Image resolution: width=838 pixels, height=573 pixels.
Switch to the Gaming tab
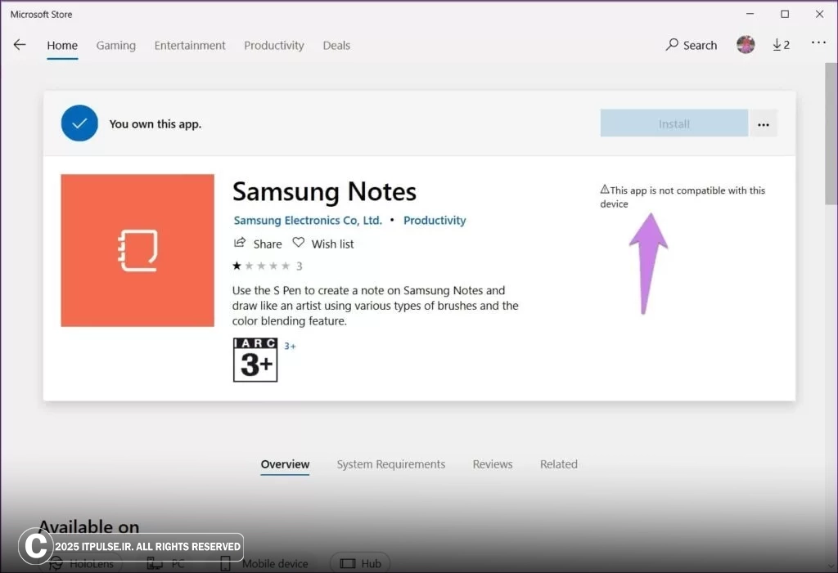point(116,46)
